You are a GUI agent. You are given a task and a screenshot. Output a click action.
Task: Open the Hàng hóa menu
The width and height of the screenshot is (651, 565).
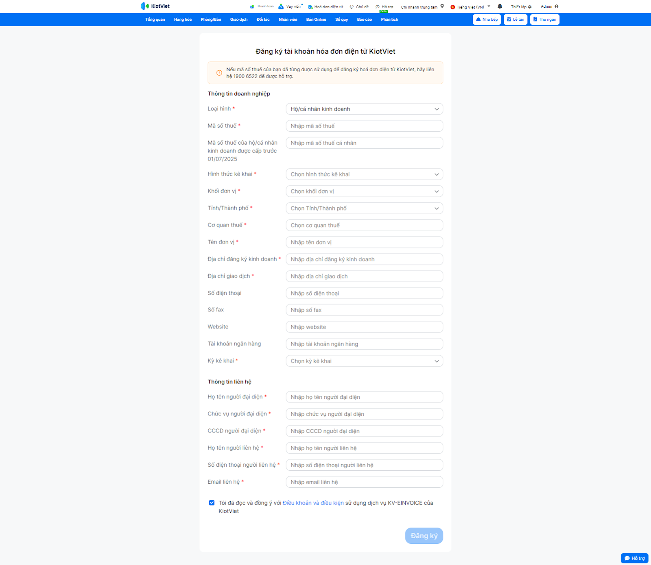(x=183, y=20)
